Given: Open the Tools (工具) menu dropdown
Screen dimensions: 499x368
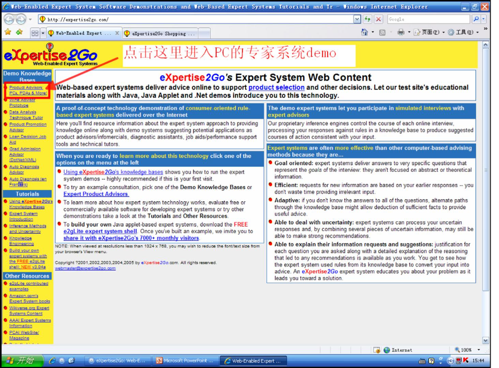Looking at the screenshot, I should [462, 33].
